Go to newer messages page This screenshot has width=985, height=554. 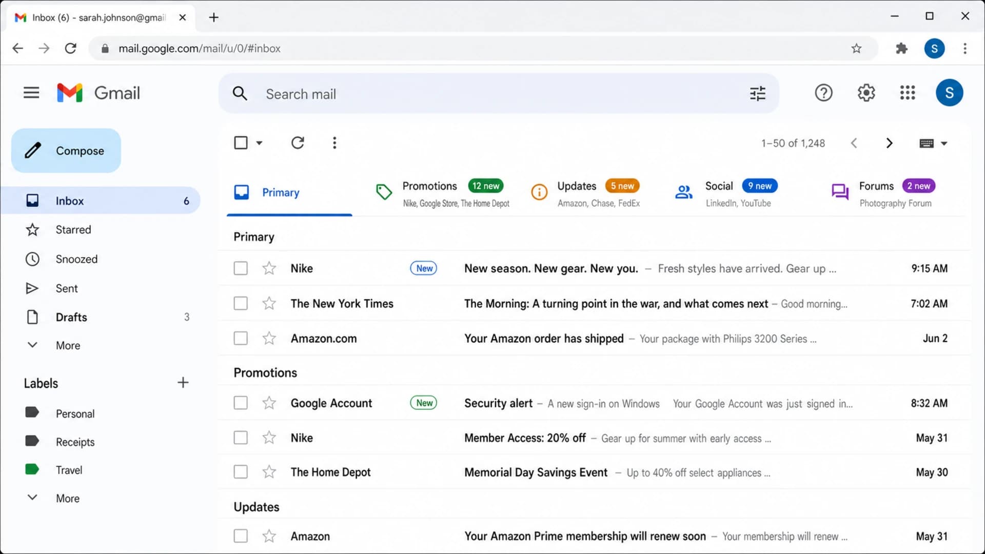(854, 143)
